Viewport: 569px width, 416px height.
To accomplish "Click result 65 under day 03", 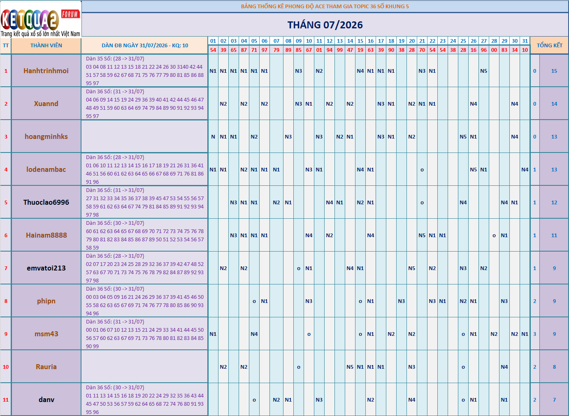I will click(x=234, y=50).
